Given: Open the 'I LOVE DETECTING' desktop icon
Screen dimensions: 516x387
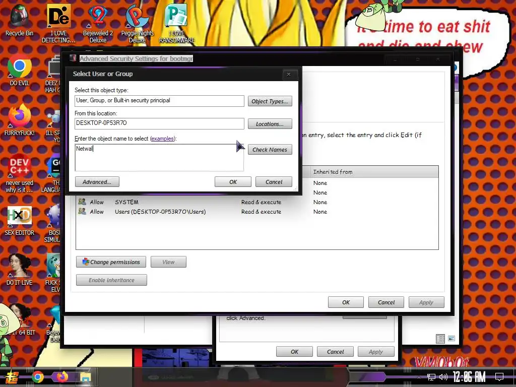Looking at the screenshot, I should 58,24.
